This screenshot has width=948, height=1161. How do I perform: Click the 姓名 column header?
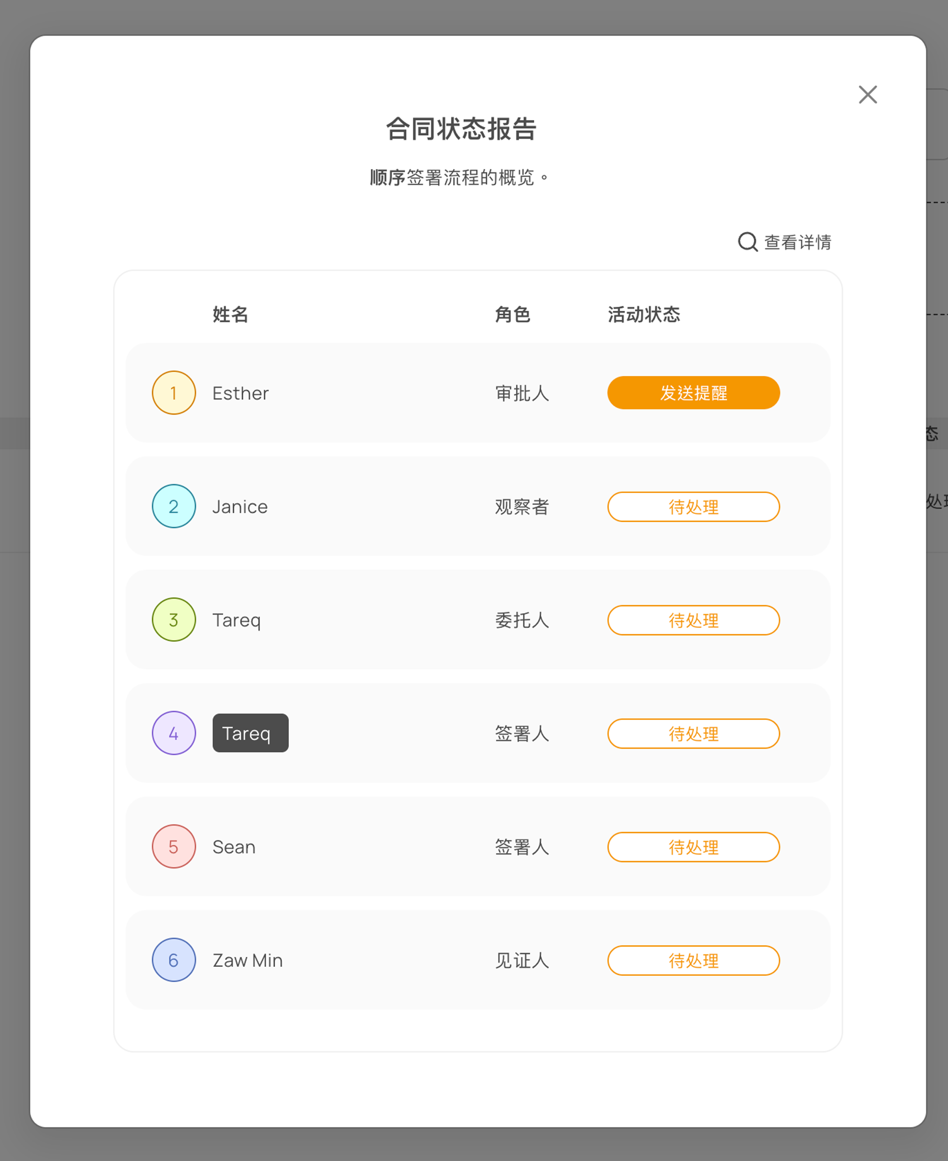coord(230,315)
